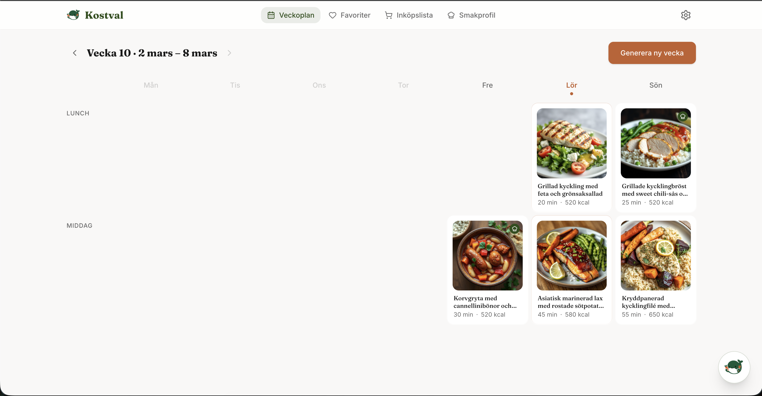Select the Sön day header
Screen dimensions: 762x396
tap(656, 85)
